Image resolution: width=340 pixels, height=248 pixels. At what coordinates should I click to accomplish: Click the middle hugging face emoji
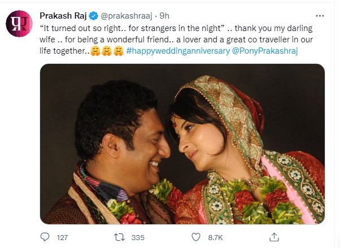(106, 51)
